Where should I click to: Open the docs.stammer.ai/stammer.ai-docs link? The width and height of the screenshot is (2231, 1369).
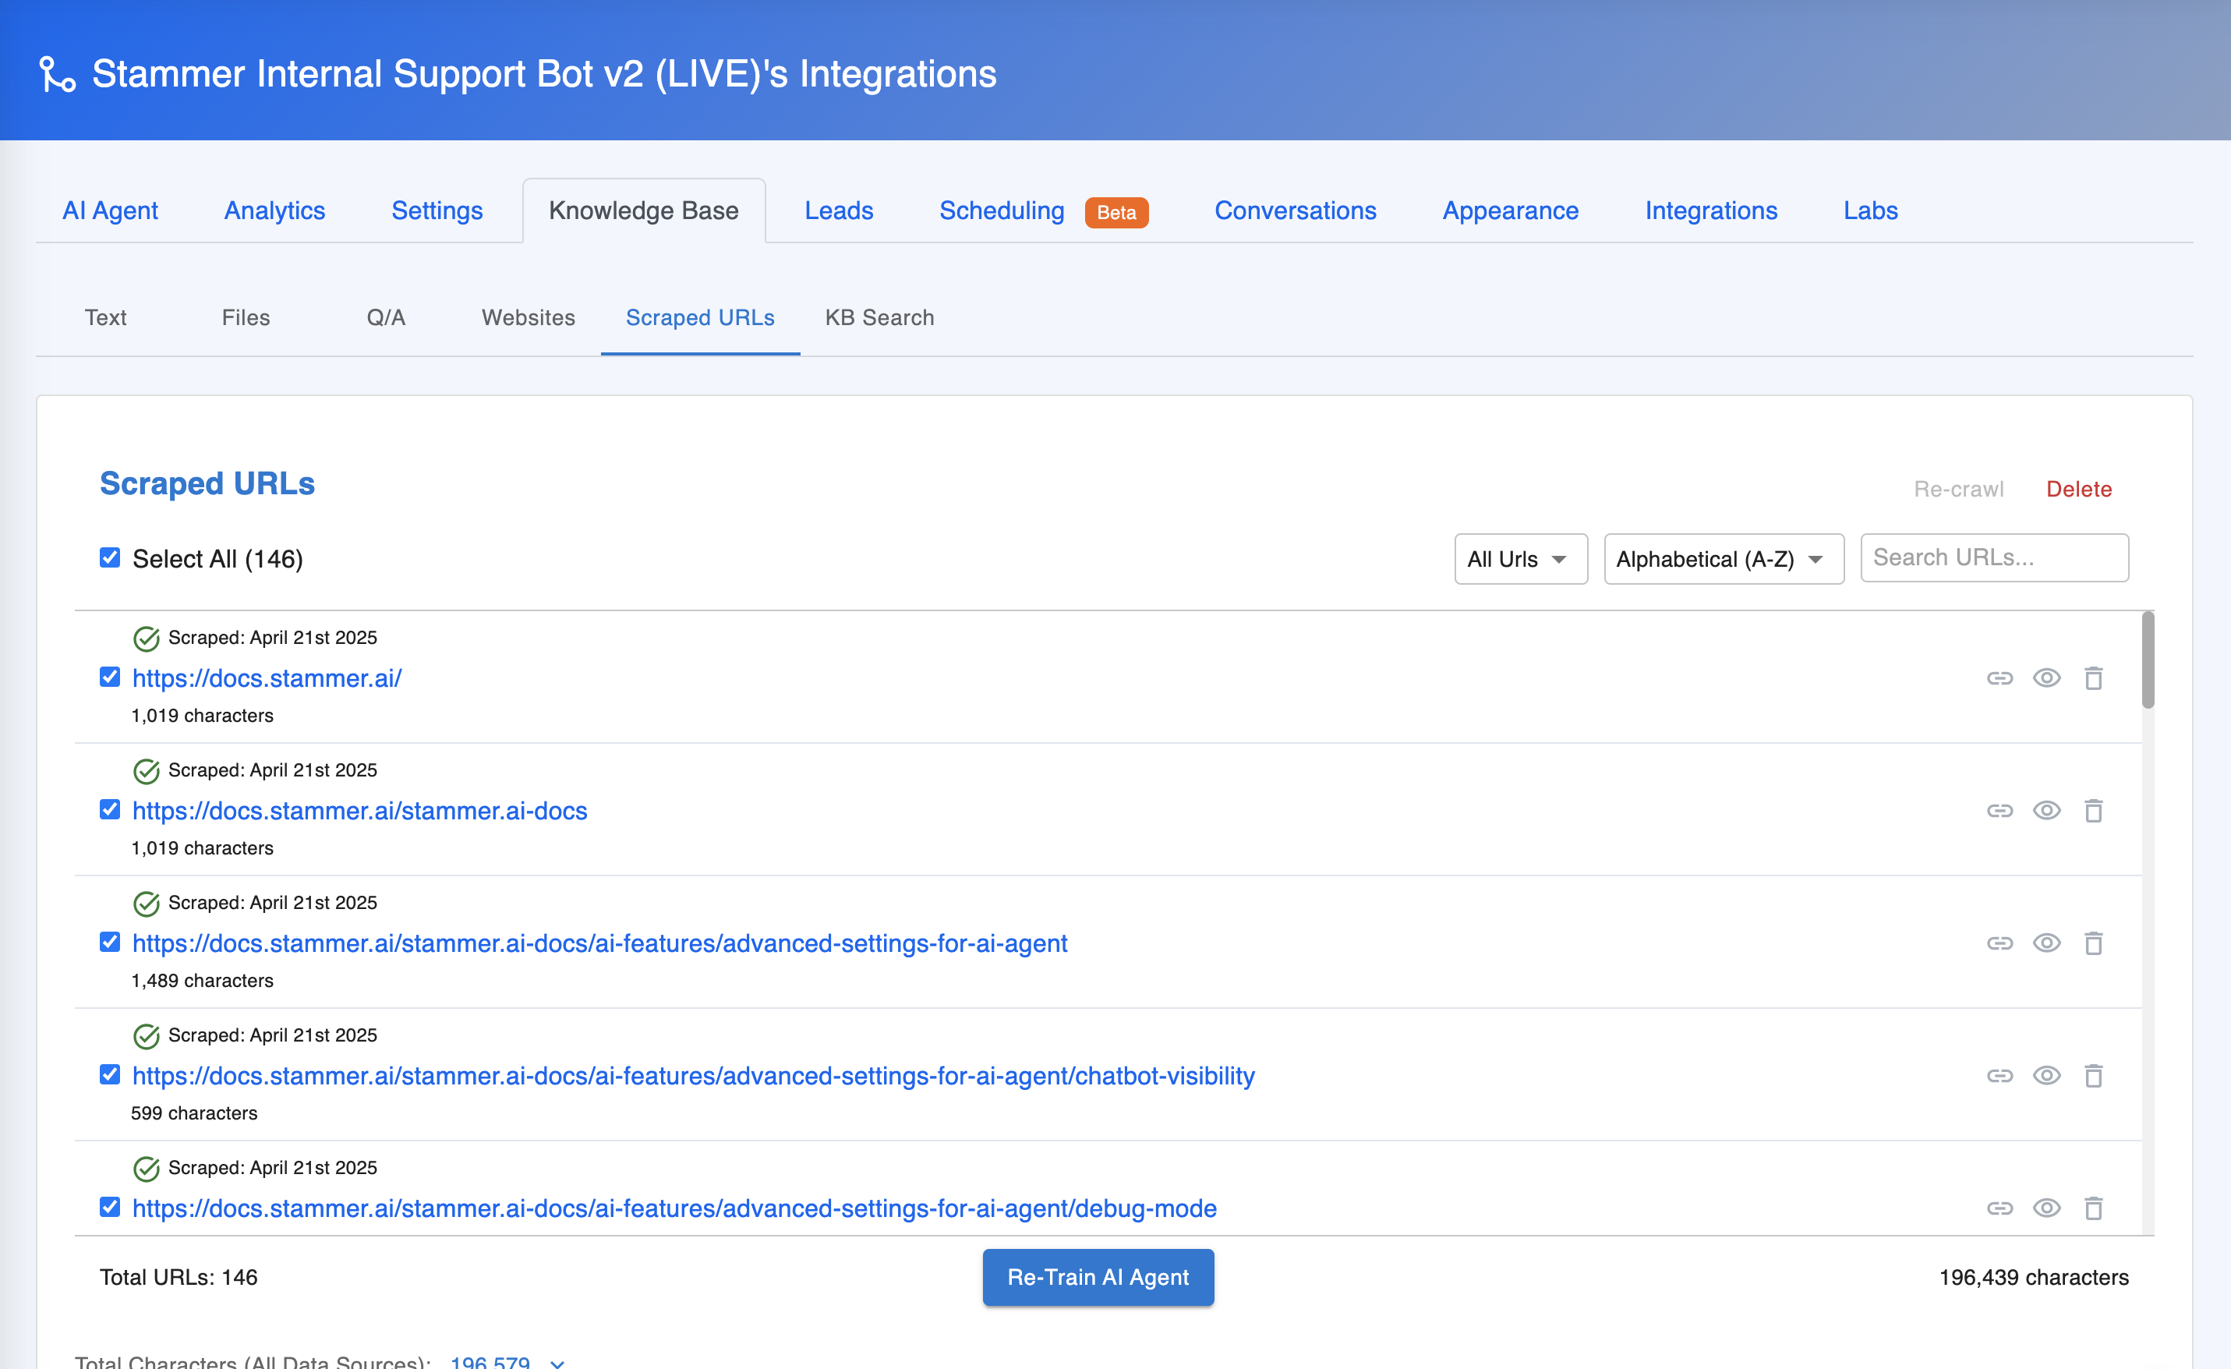[x=359, y=810]
